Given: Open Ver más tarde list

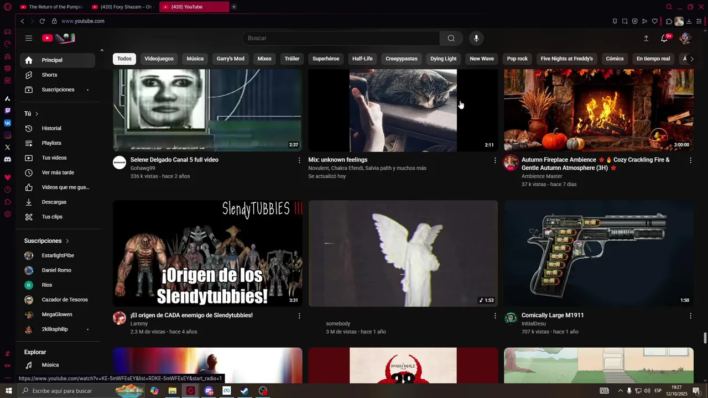Looking at the screenshot, I should coord(58,173).
